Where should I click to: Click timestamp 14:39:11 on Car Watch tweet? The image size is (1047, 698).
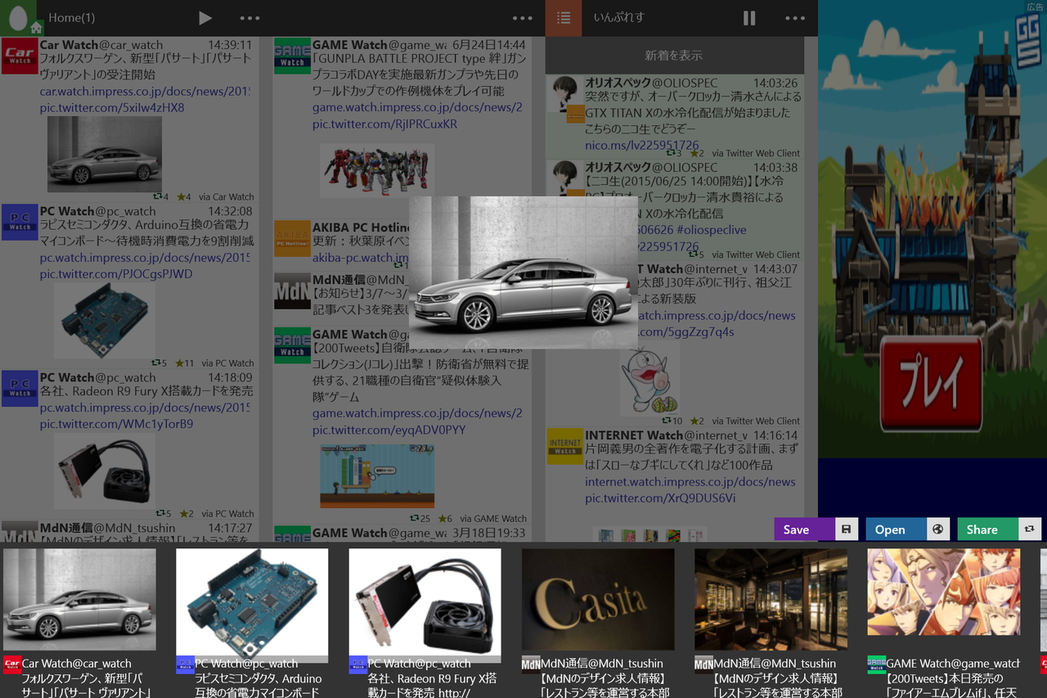tap(230, 45)
